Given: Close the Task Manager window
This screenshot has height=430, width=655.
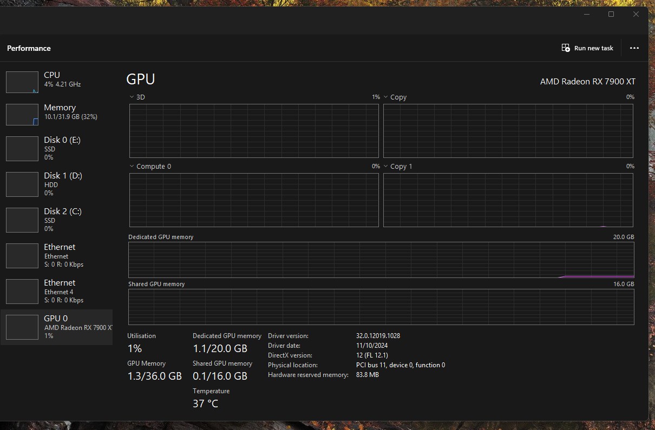Looking at the screenshot, I should [636, 15].
